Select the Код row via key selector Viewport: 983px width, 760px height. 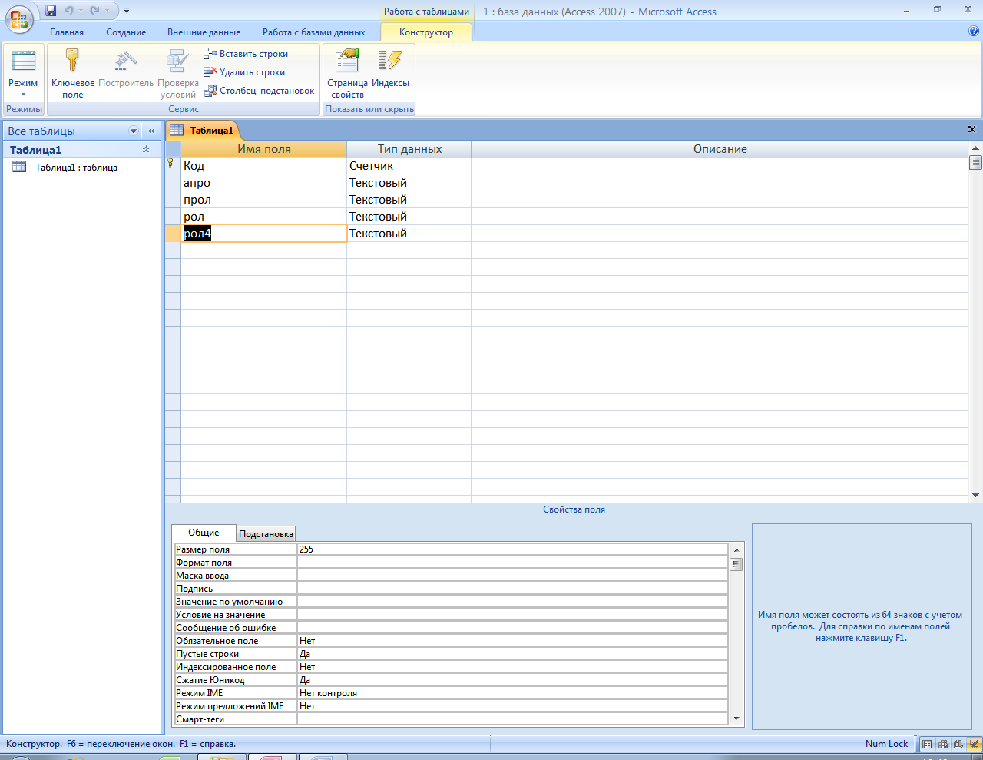click(x=173, y=166)
